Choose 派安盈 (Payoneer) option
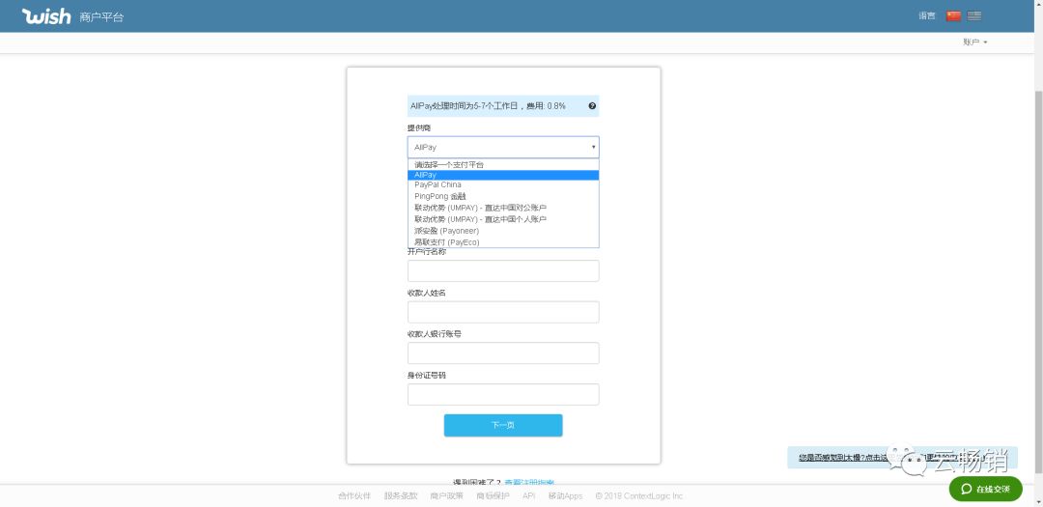The height and width of the screenshot is (507, 1043). tap(503, 230)
